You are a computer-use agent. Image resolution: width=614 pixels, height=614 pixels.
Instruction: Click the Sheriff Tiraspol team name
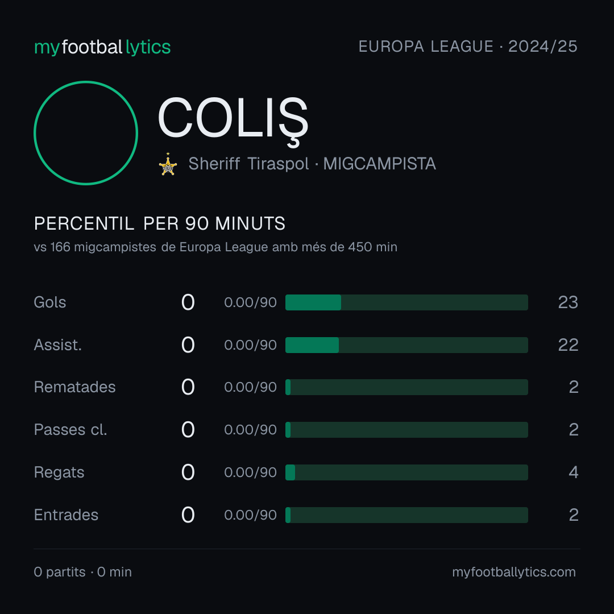(x=248, y=164)
